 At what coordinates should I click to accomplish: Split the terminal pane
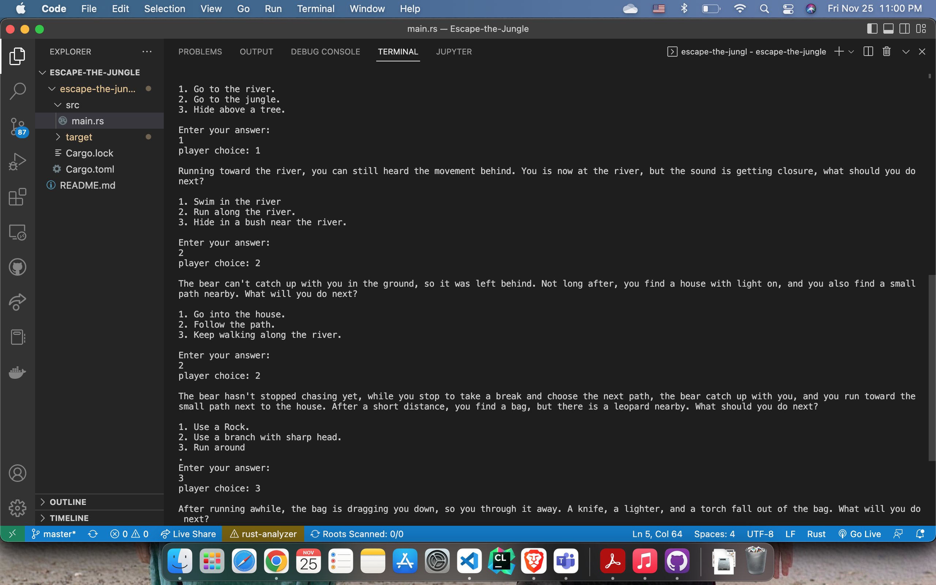[x=868, y=52]
